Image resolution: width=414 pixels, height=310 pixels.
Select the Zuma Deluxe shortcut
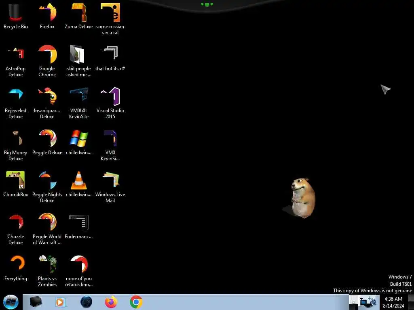(x=79, y=16)
